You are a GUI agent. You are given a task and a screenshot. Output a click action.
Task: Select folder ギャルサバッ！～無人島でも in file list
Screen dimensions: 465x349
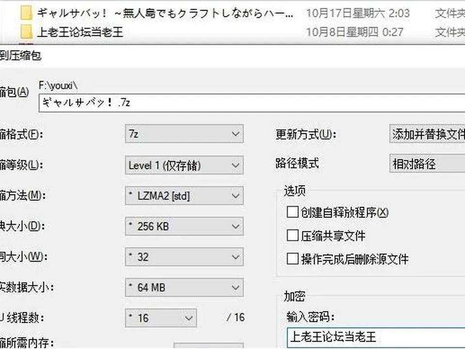point(165,14)
